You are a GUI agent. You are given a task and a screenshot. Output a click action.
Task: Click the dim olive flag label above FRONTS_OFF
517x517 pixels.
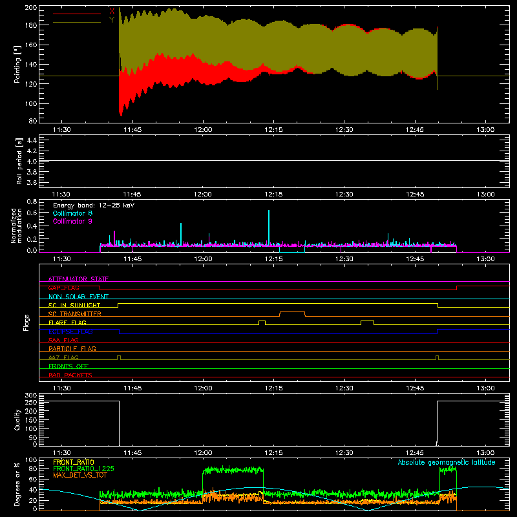pos(63,357)
